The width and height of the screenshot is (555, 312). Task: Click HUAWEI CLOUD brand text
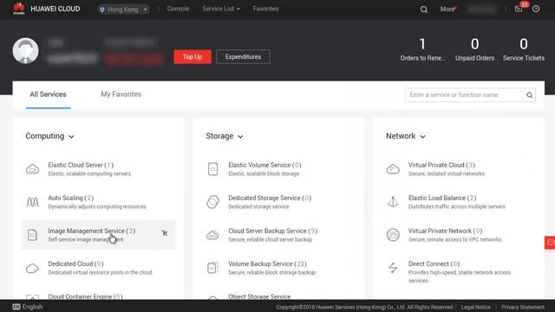[x=55, y=9]
